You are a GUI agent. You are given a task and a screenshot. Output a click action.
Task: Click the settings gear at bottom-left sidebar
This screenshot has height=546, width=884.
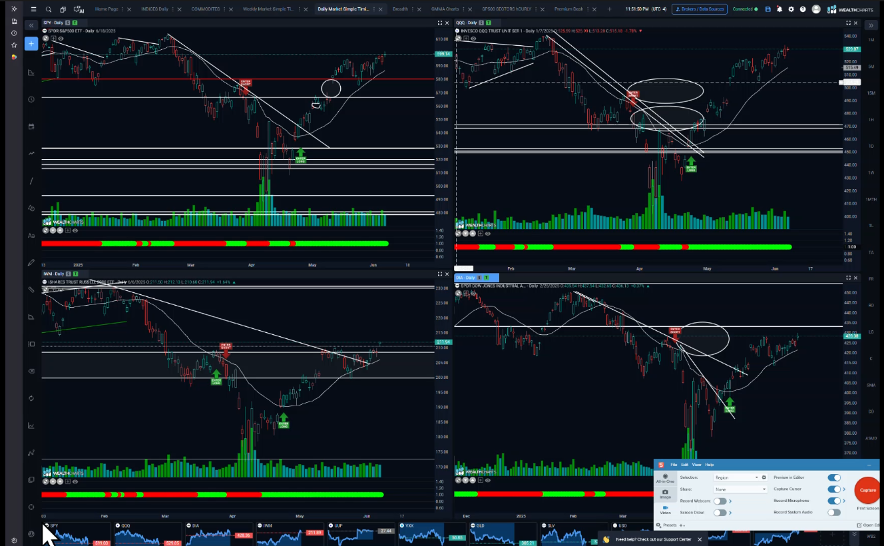tap(14, 541)
